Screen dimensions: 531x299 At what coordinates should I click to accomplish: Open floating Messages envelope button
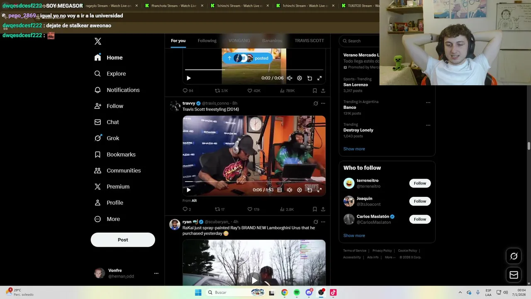click(x=514, y=275)
